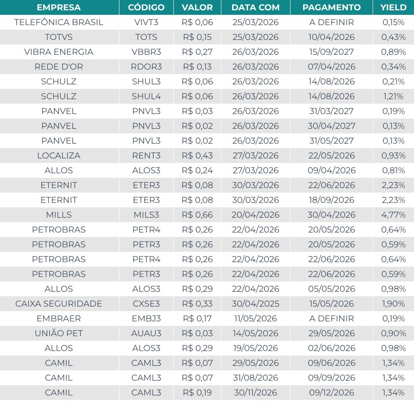This screenshot has height=404, width=414.
Task: Click ETERNIT payment date 22/06/2026
Action: [332, 185]
